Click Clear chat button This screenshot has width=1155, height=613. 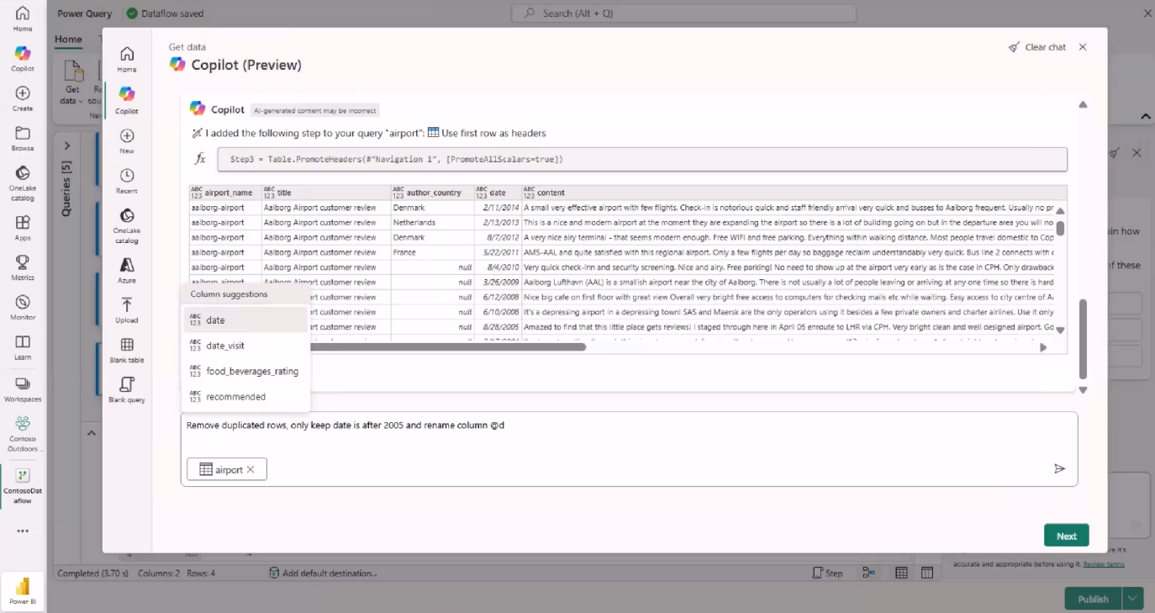1037,47
